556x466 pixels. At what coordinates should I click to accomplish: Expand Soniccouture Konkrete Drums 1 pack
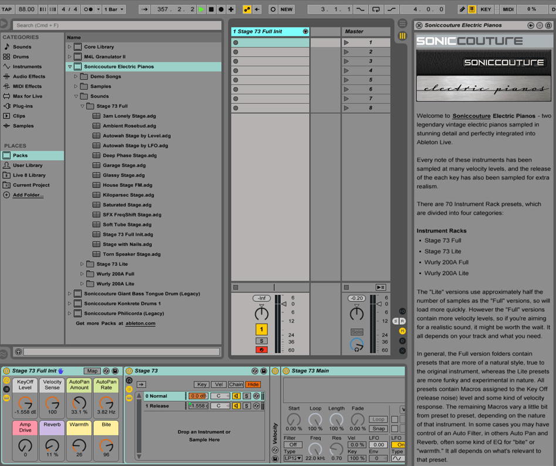(x=69, y=304)
